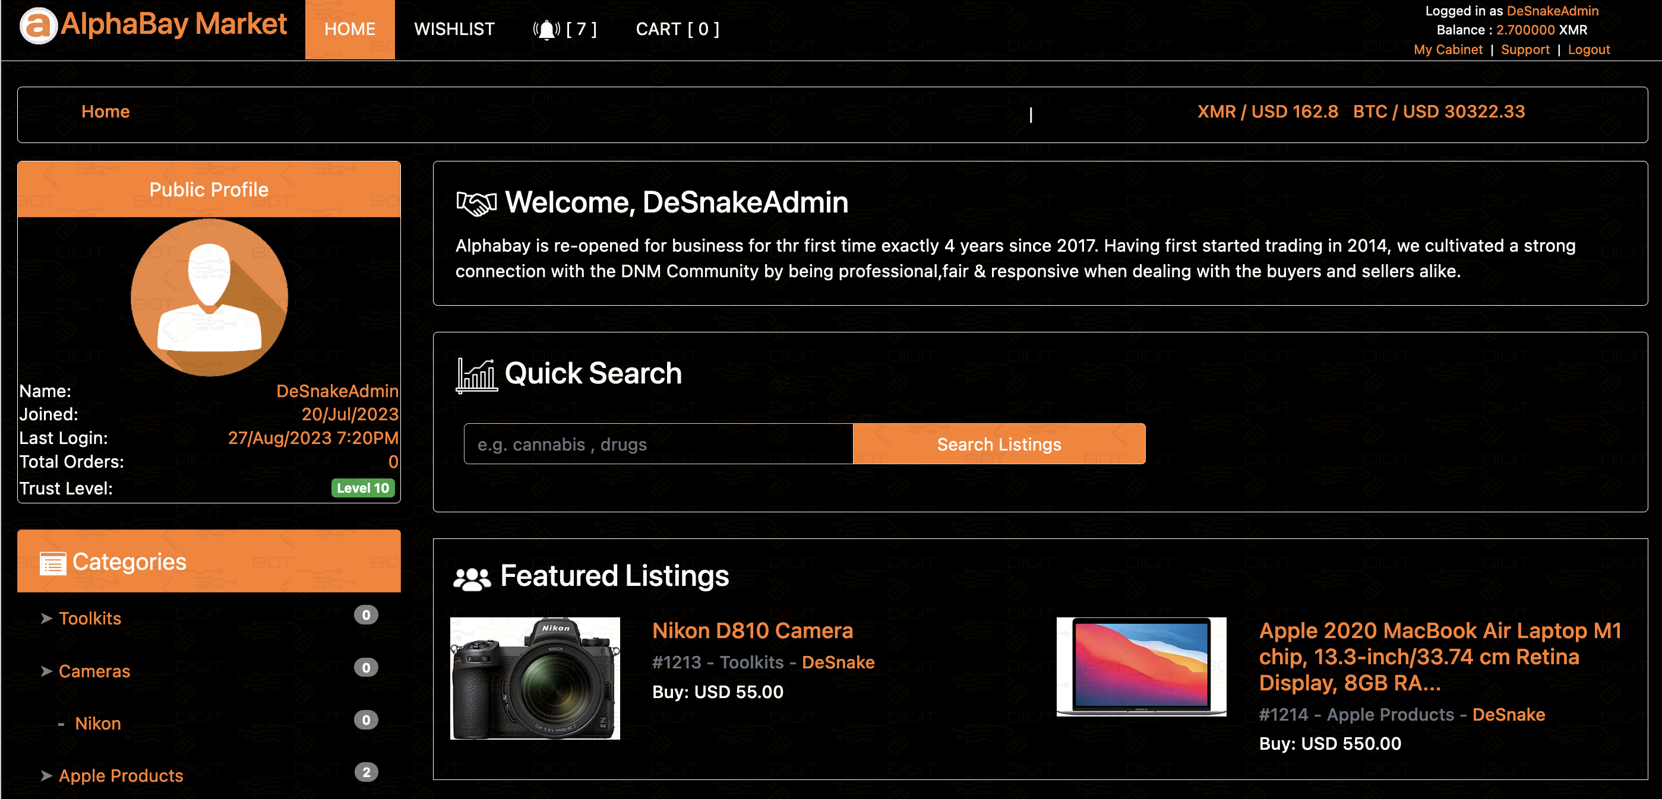Open the Toolkits category
Image resolution: width=1662 pixels, height=799 pixels.
tap(90, 618)
